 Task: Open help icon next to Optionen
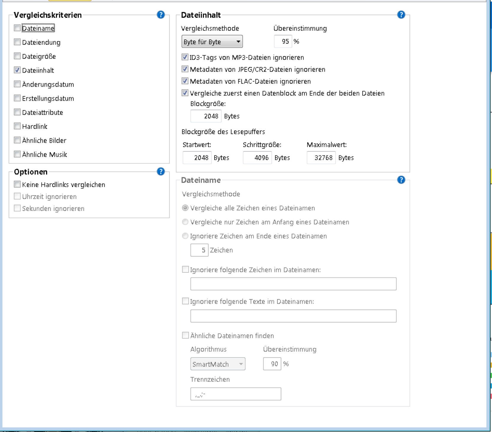(x=161, y=171)
